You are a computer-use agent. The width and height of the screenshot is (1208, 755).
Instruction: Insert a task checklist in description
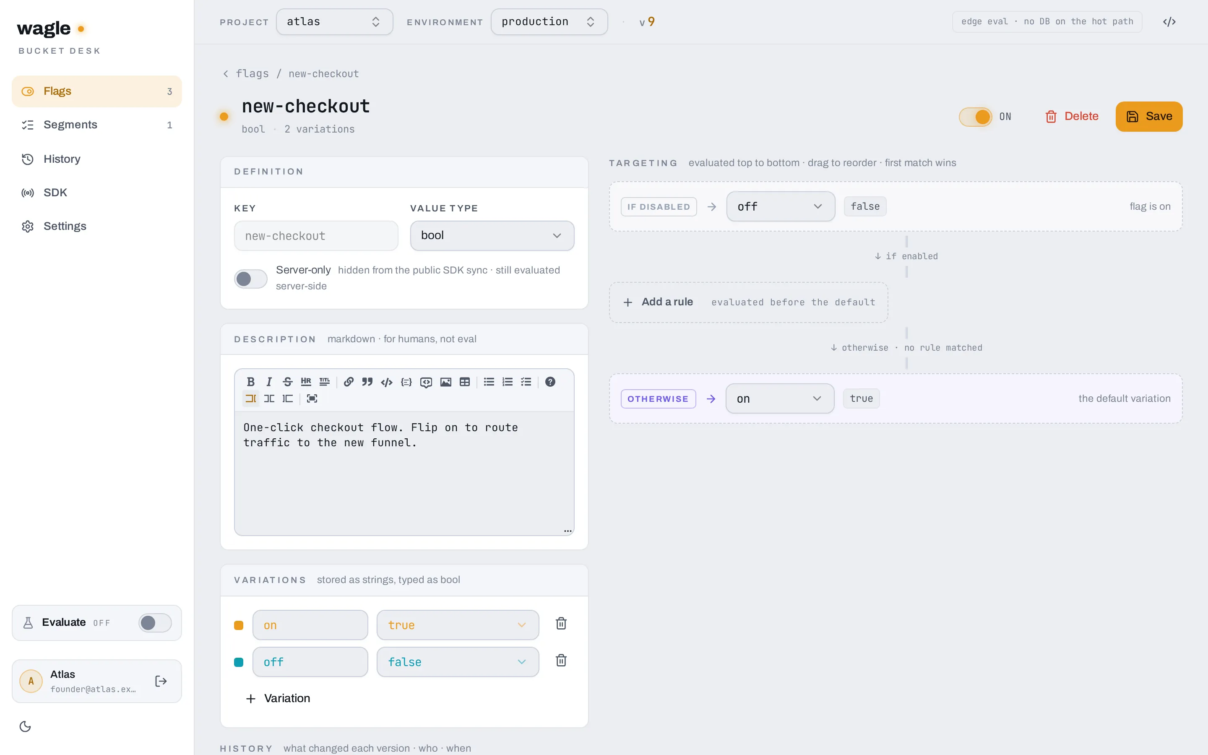point(526,382)
